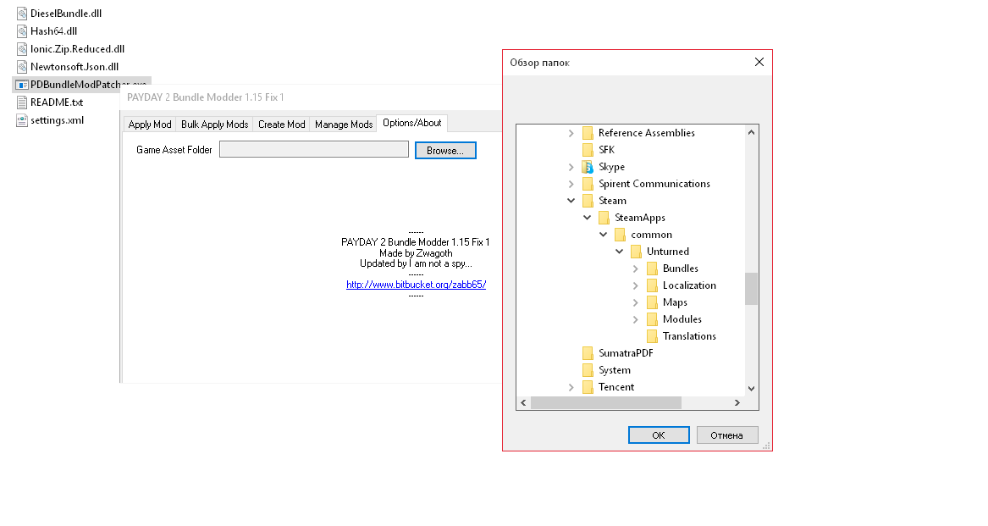988x526 pixels.
Task: Expand the Skype folder node
Action: coord(571,167)
